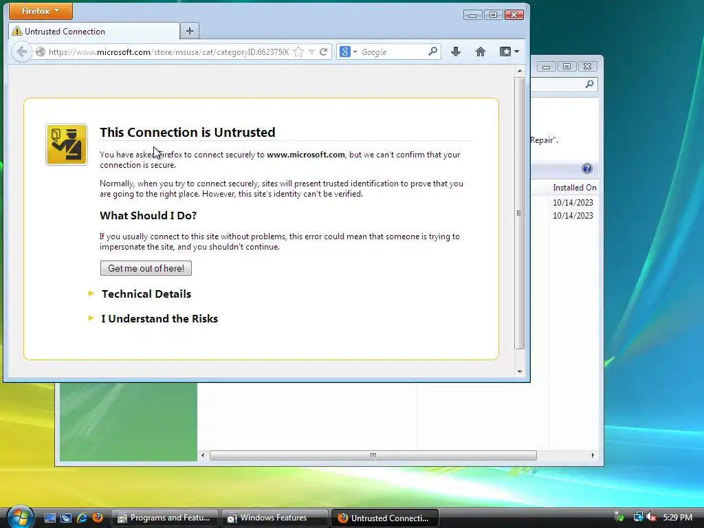Viewport: 704px width, 528px height.
Task: Click the 5:29 PM clock
Action: 677,517
